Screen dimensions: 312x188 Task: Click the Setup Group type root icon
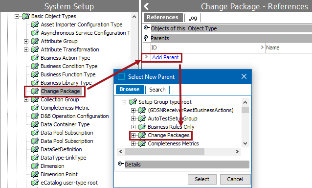tap(133, 102)
